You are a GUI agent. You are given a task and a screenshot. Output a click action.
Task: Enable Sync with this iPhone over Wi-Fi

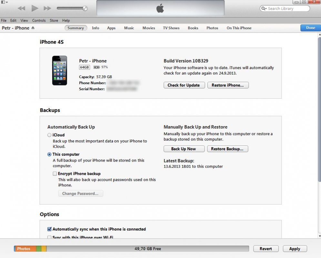pos(49,237)
